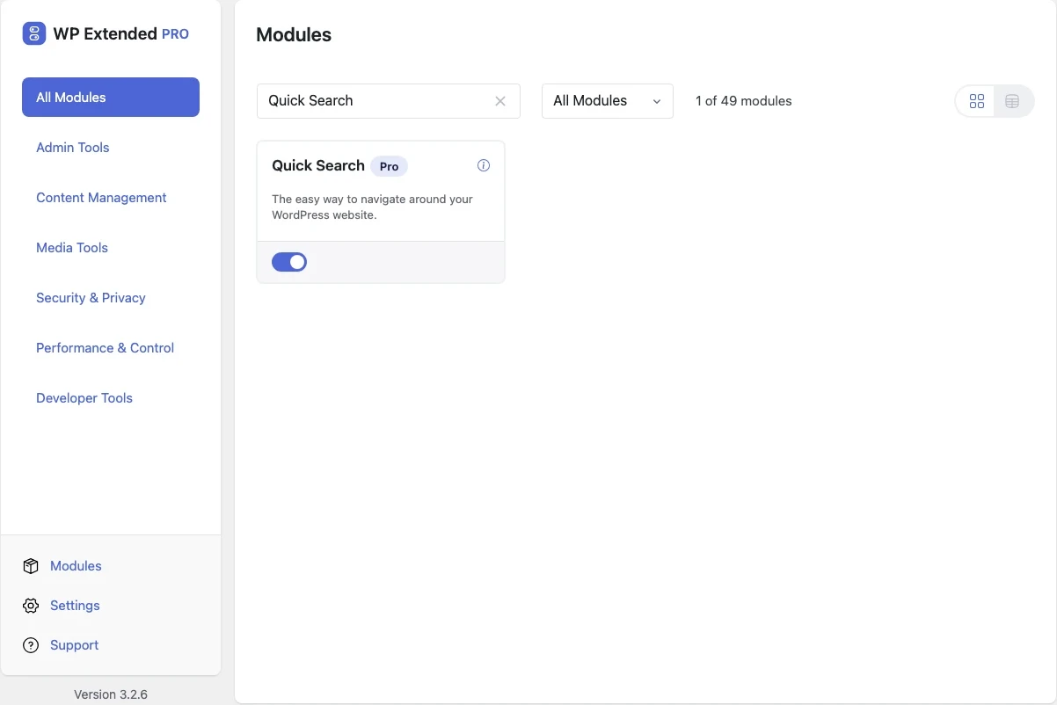Click the Settings gear icon
1057x705 pixels.
(x=31, y=606)
